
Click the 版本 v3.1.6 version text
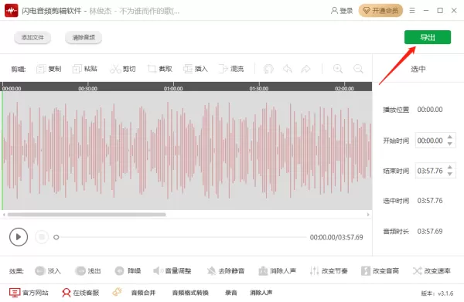point(437,294)
